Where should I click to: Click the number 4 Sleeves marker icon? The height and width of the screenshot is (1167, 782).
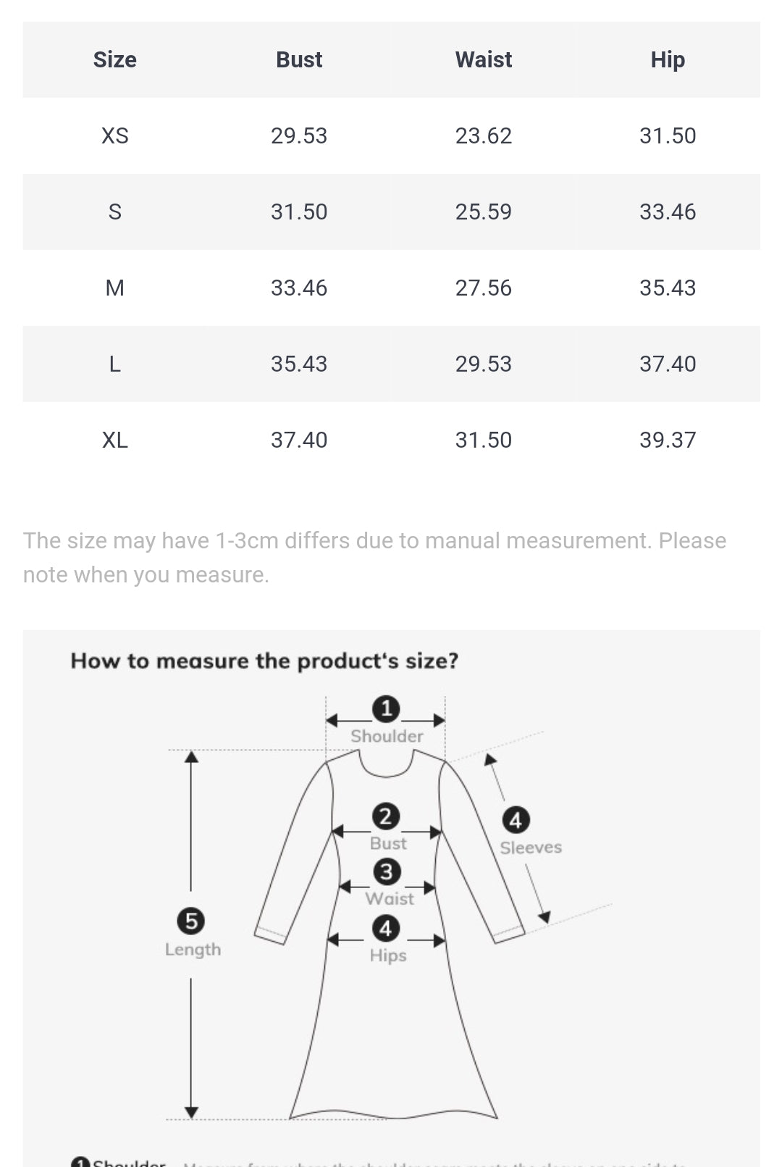pos(516,820)
